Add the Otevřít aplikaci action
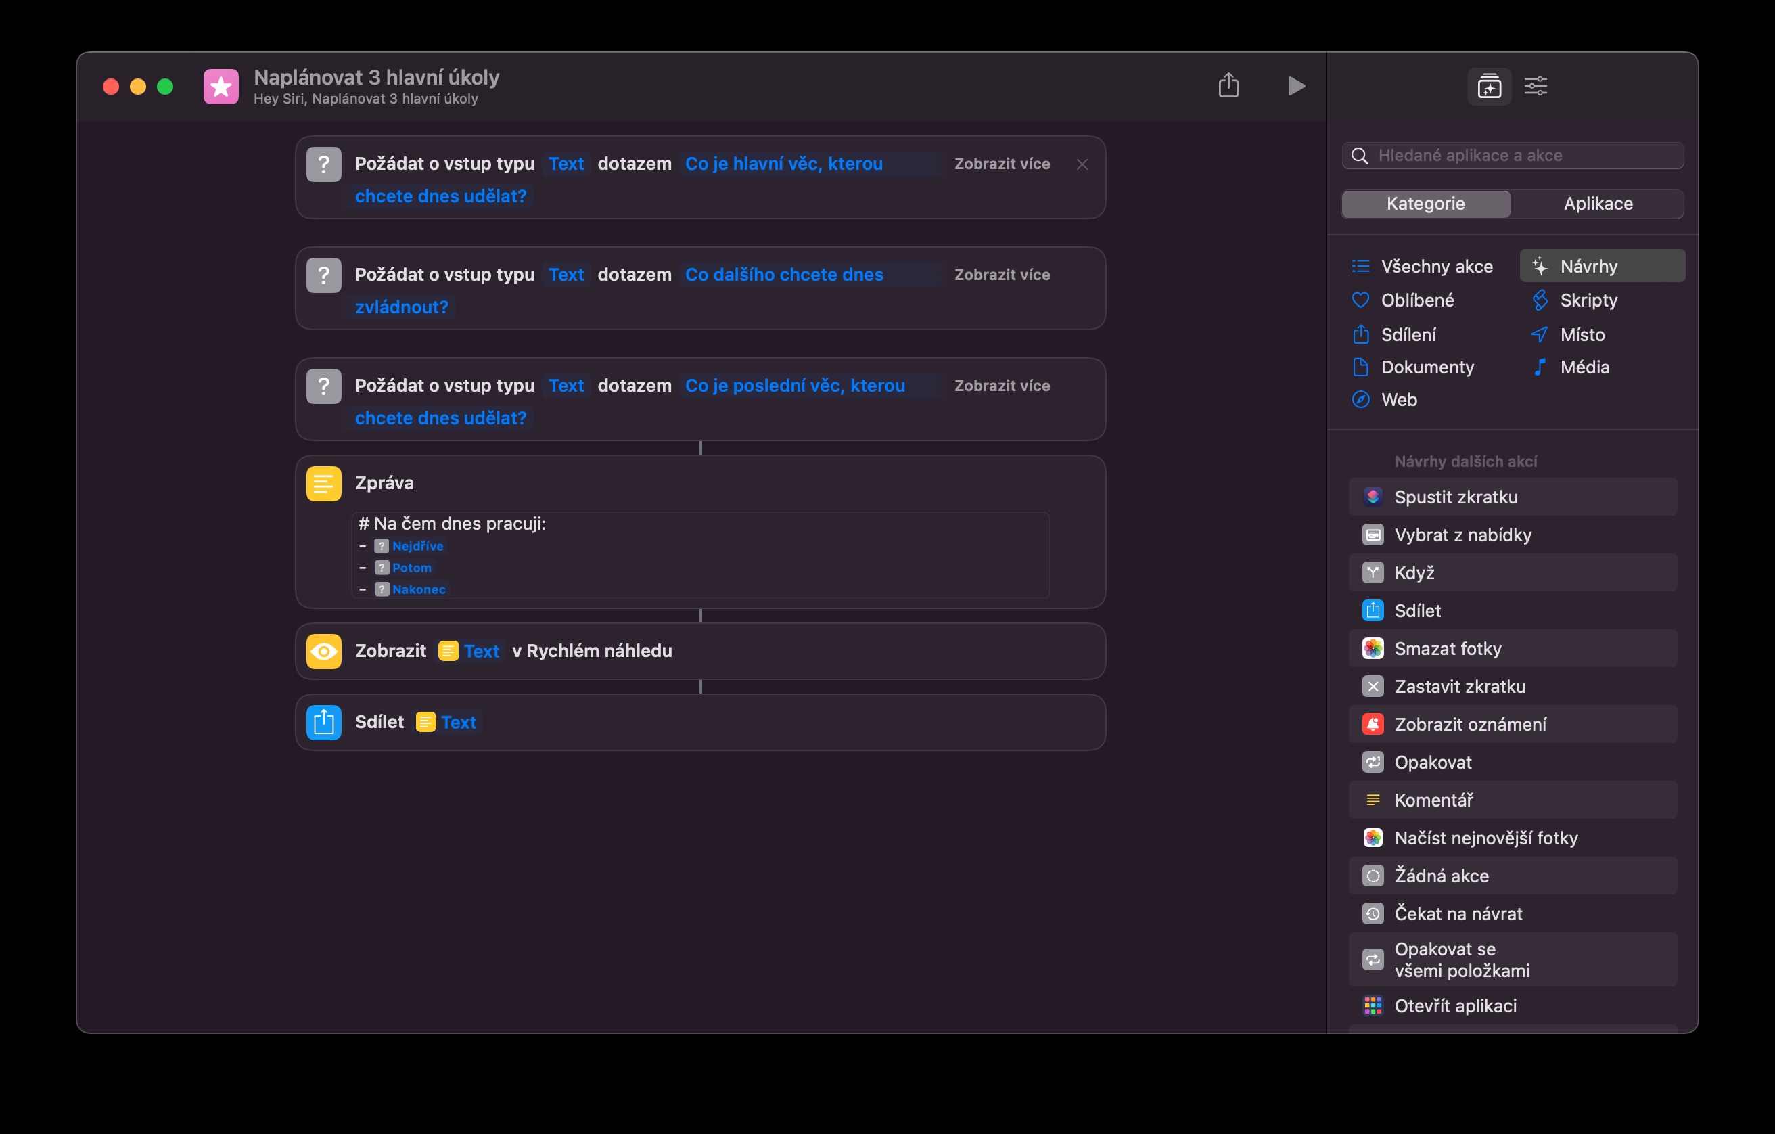 pos(1455,1005)
